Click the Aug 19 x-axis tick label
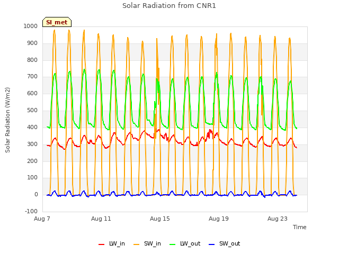This screenshot has width=339, height=254. click(x=219, y=219)
